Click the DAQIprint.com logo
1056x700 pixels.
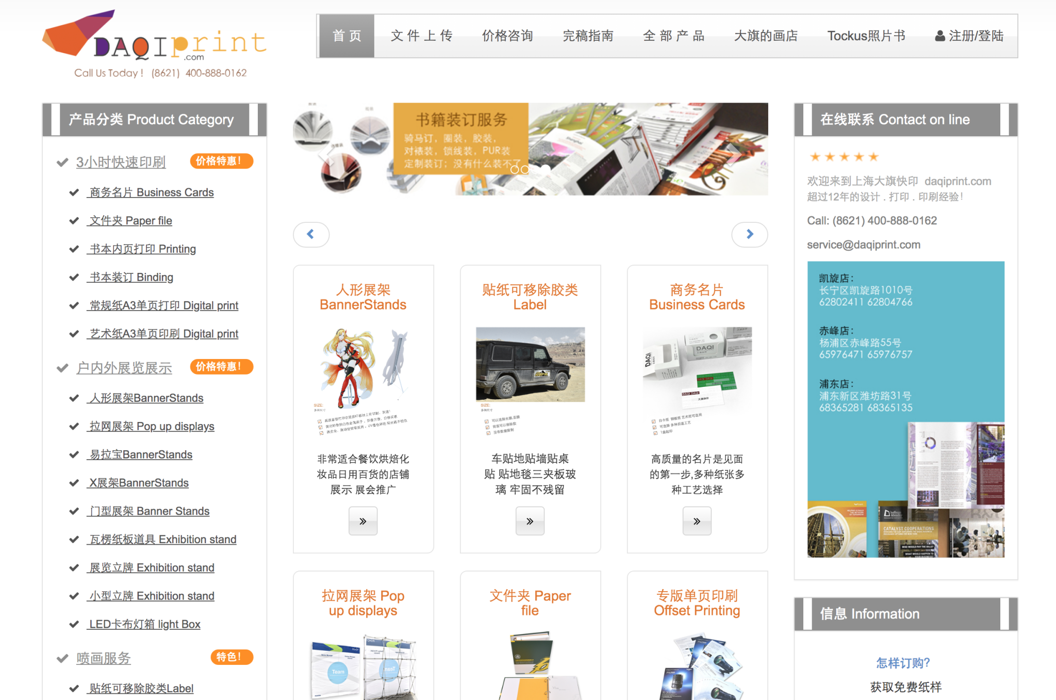pos(154,44)
